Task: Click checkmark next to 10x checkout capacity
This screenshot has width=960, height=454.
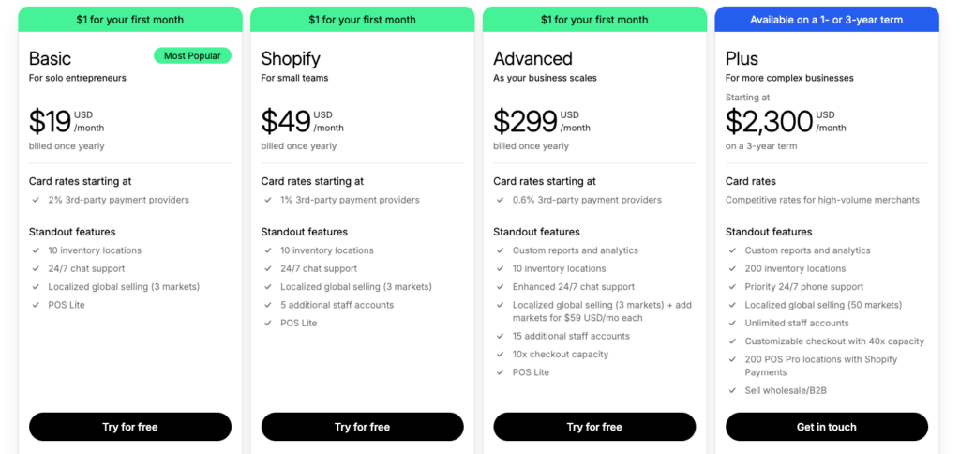Action: (x=501, y=355)
